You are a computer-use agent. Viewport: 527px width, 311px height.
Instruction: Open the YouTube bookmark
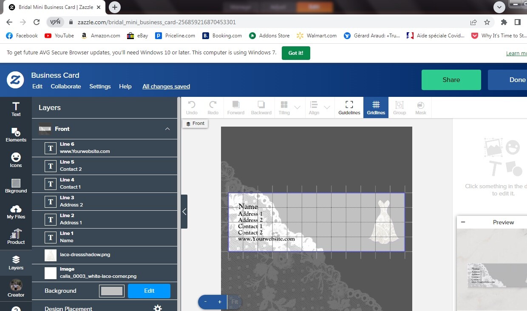click(59, 36)
